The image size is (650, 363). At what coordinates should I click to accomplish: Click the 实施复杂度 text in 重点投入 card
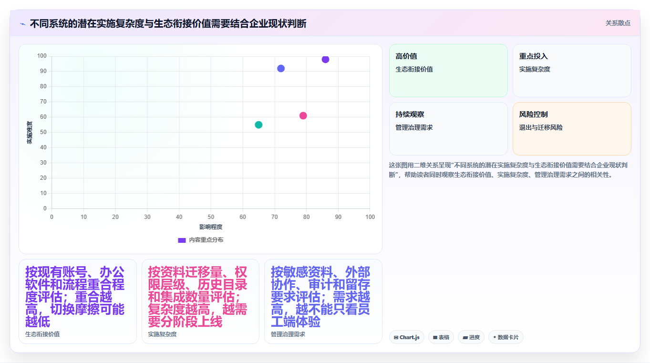[535, 69]
